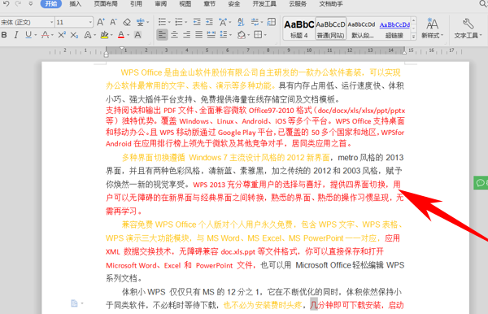Click the page navigation icon in left margin
Viewport: 488px width, 314px height.
click(74, 303)
